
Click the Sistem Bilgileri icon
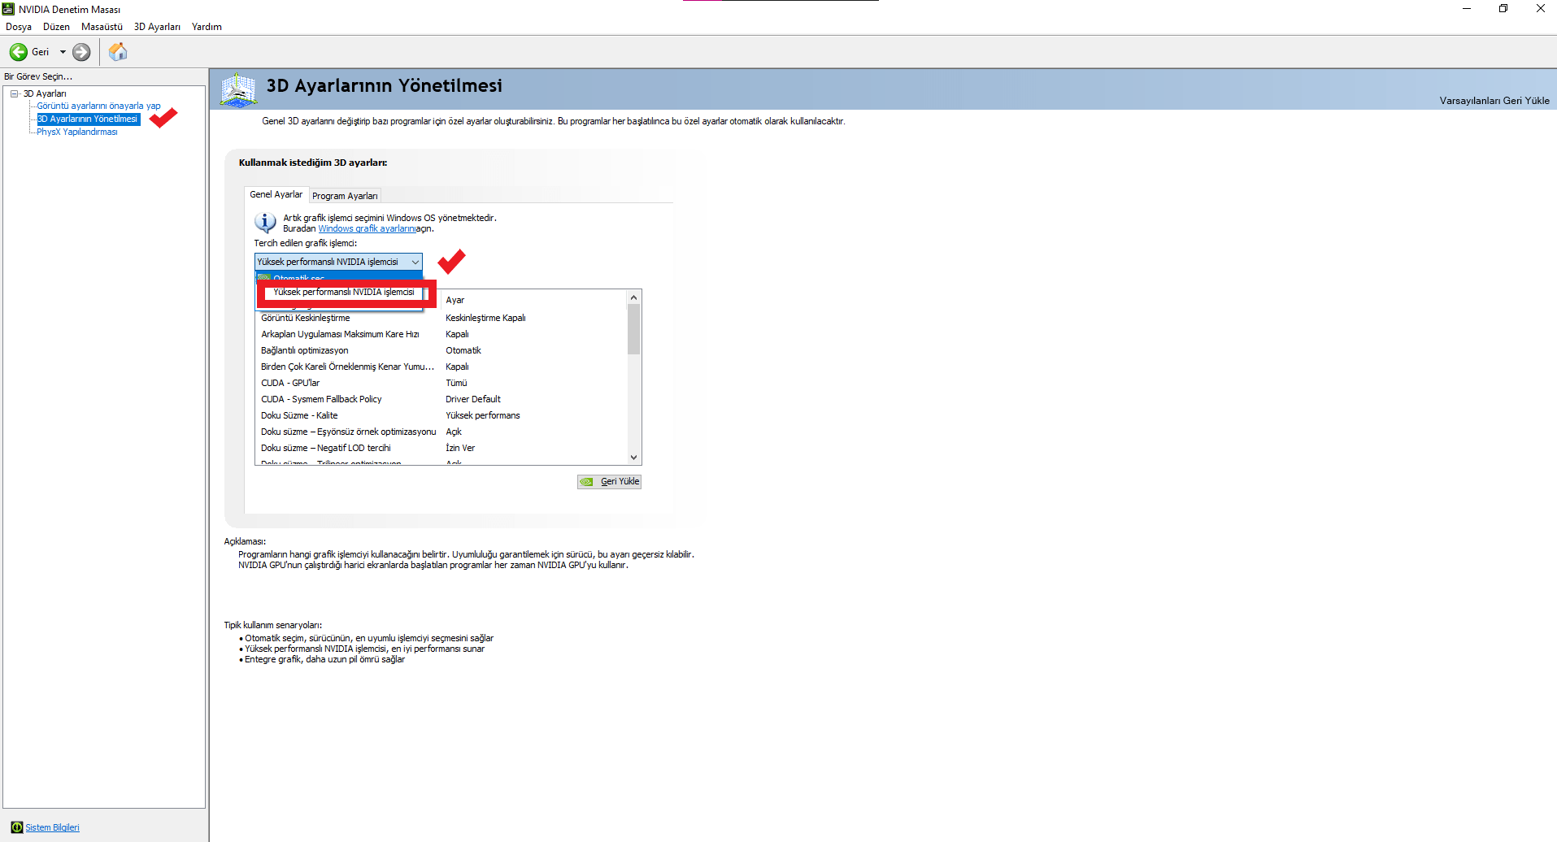(x=17, y=827)
